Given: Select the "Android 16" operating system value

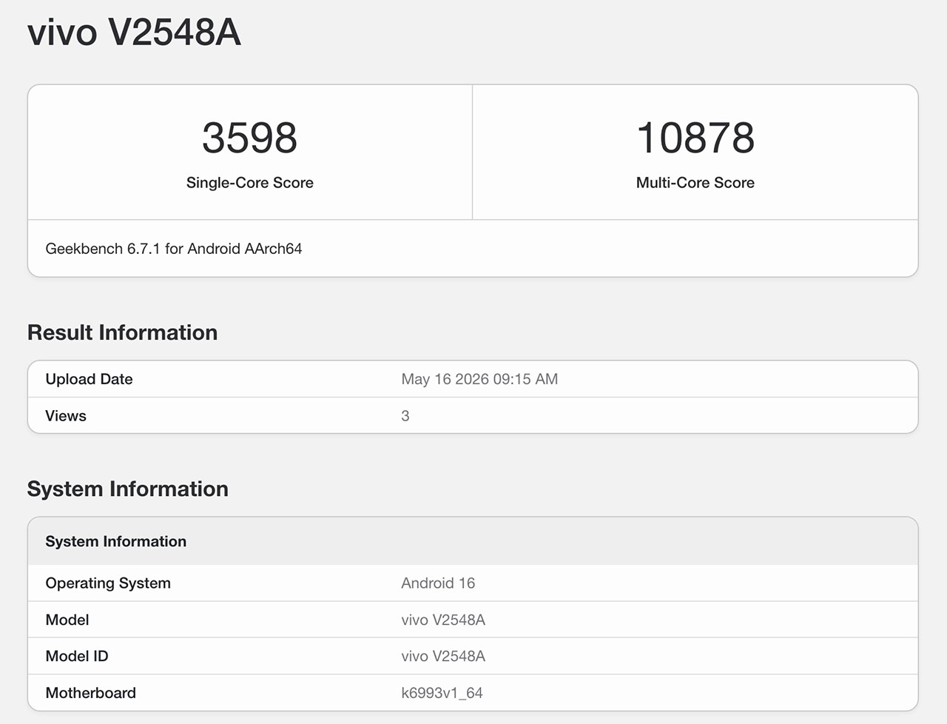Looking at the screenshot, I should click(x=438, y=583).
